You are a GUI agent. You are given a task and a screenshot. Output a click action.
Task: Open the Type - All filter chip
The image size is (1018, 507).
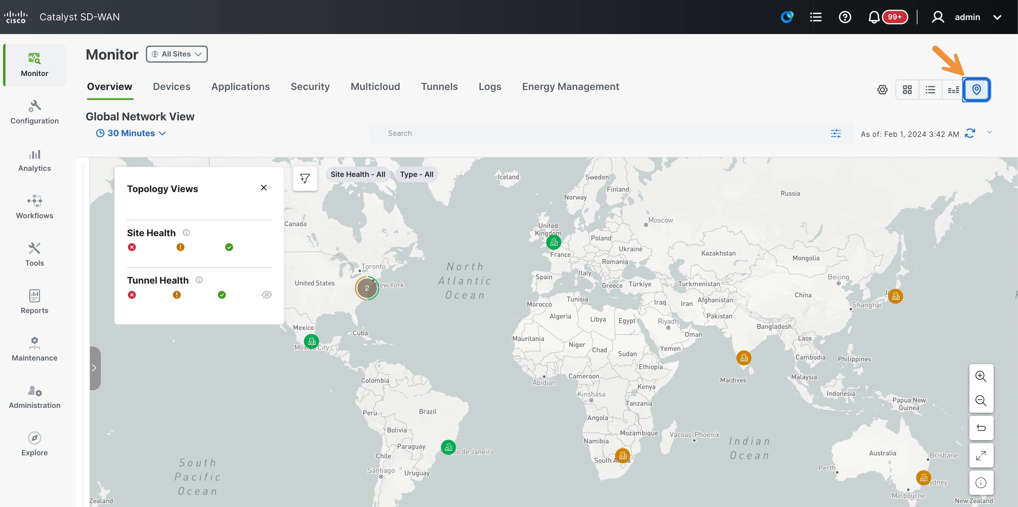pos(417,174)
